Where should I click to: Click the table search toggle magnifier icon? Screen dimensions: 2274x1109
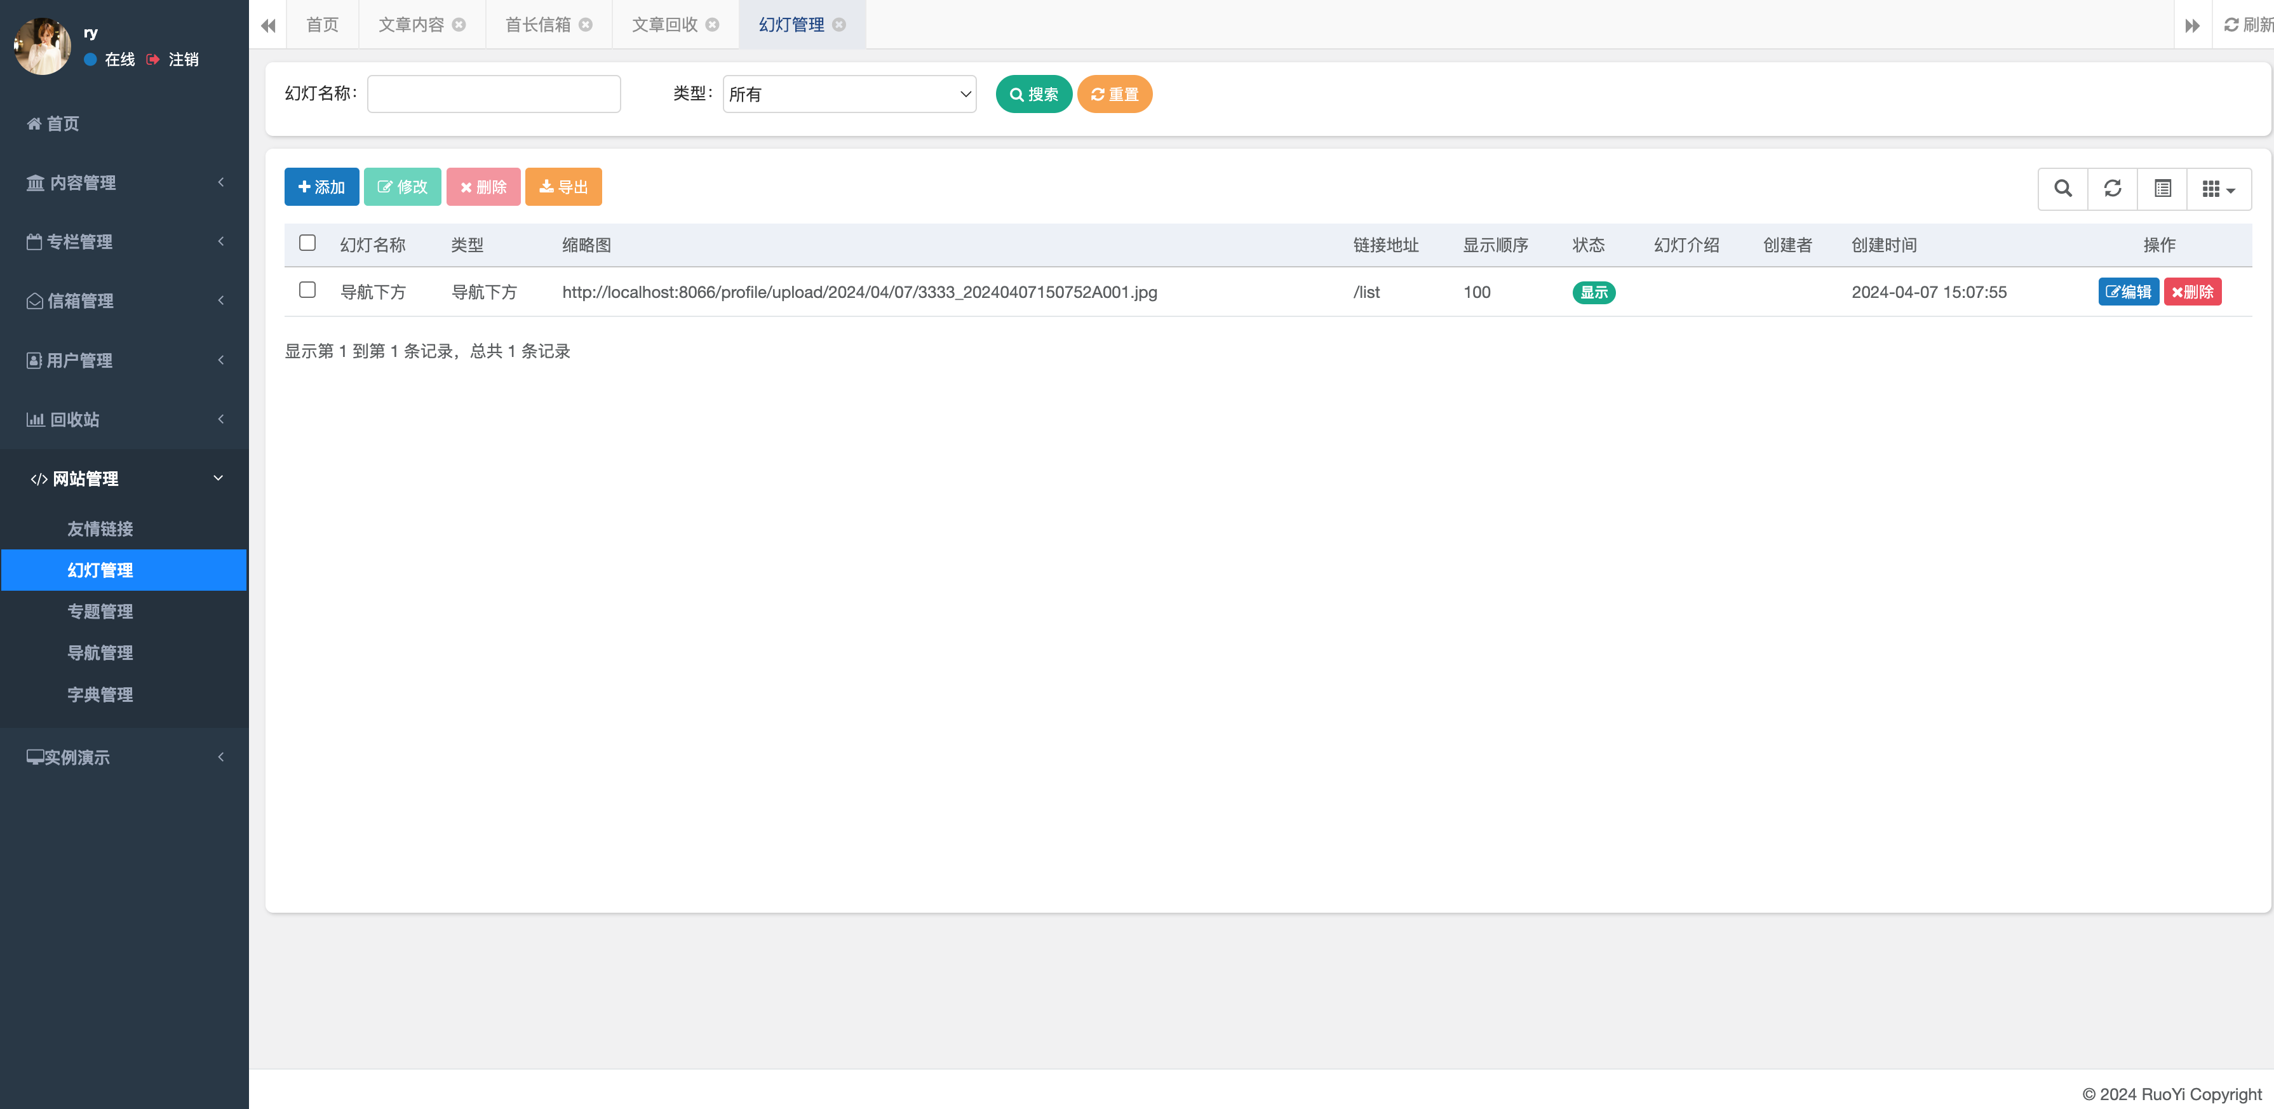(2062, 188)
